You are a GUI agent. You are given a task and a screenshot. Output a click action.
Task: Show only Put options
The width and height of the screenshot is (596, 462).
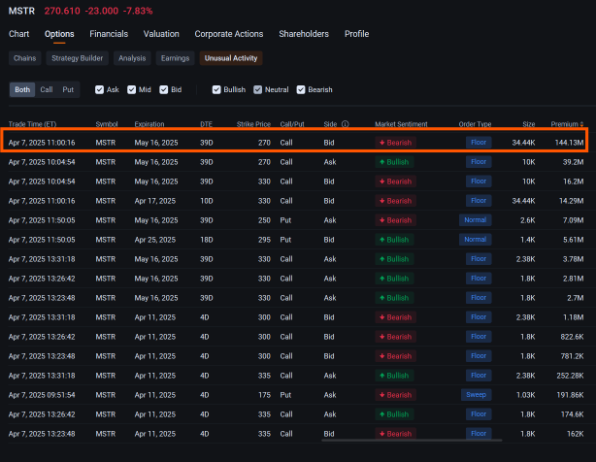tap(68, 89)
